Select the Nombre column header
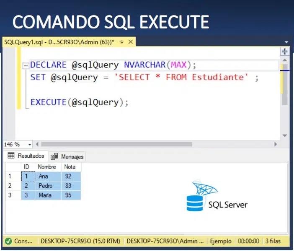The image size is (294, 251). click(48, 167)
